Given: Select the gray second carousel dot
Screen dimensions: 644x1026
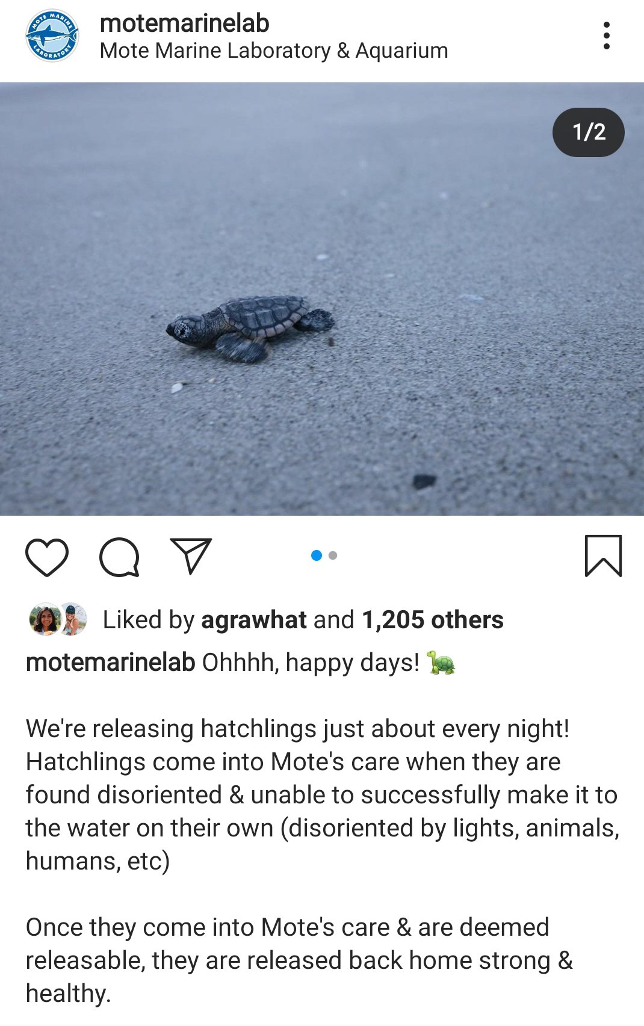Looking at the screenshot, I should pyautogui.click(x=333, y=555).
